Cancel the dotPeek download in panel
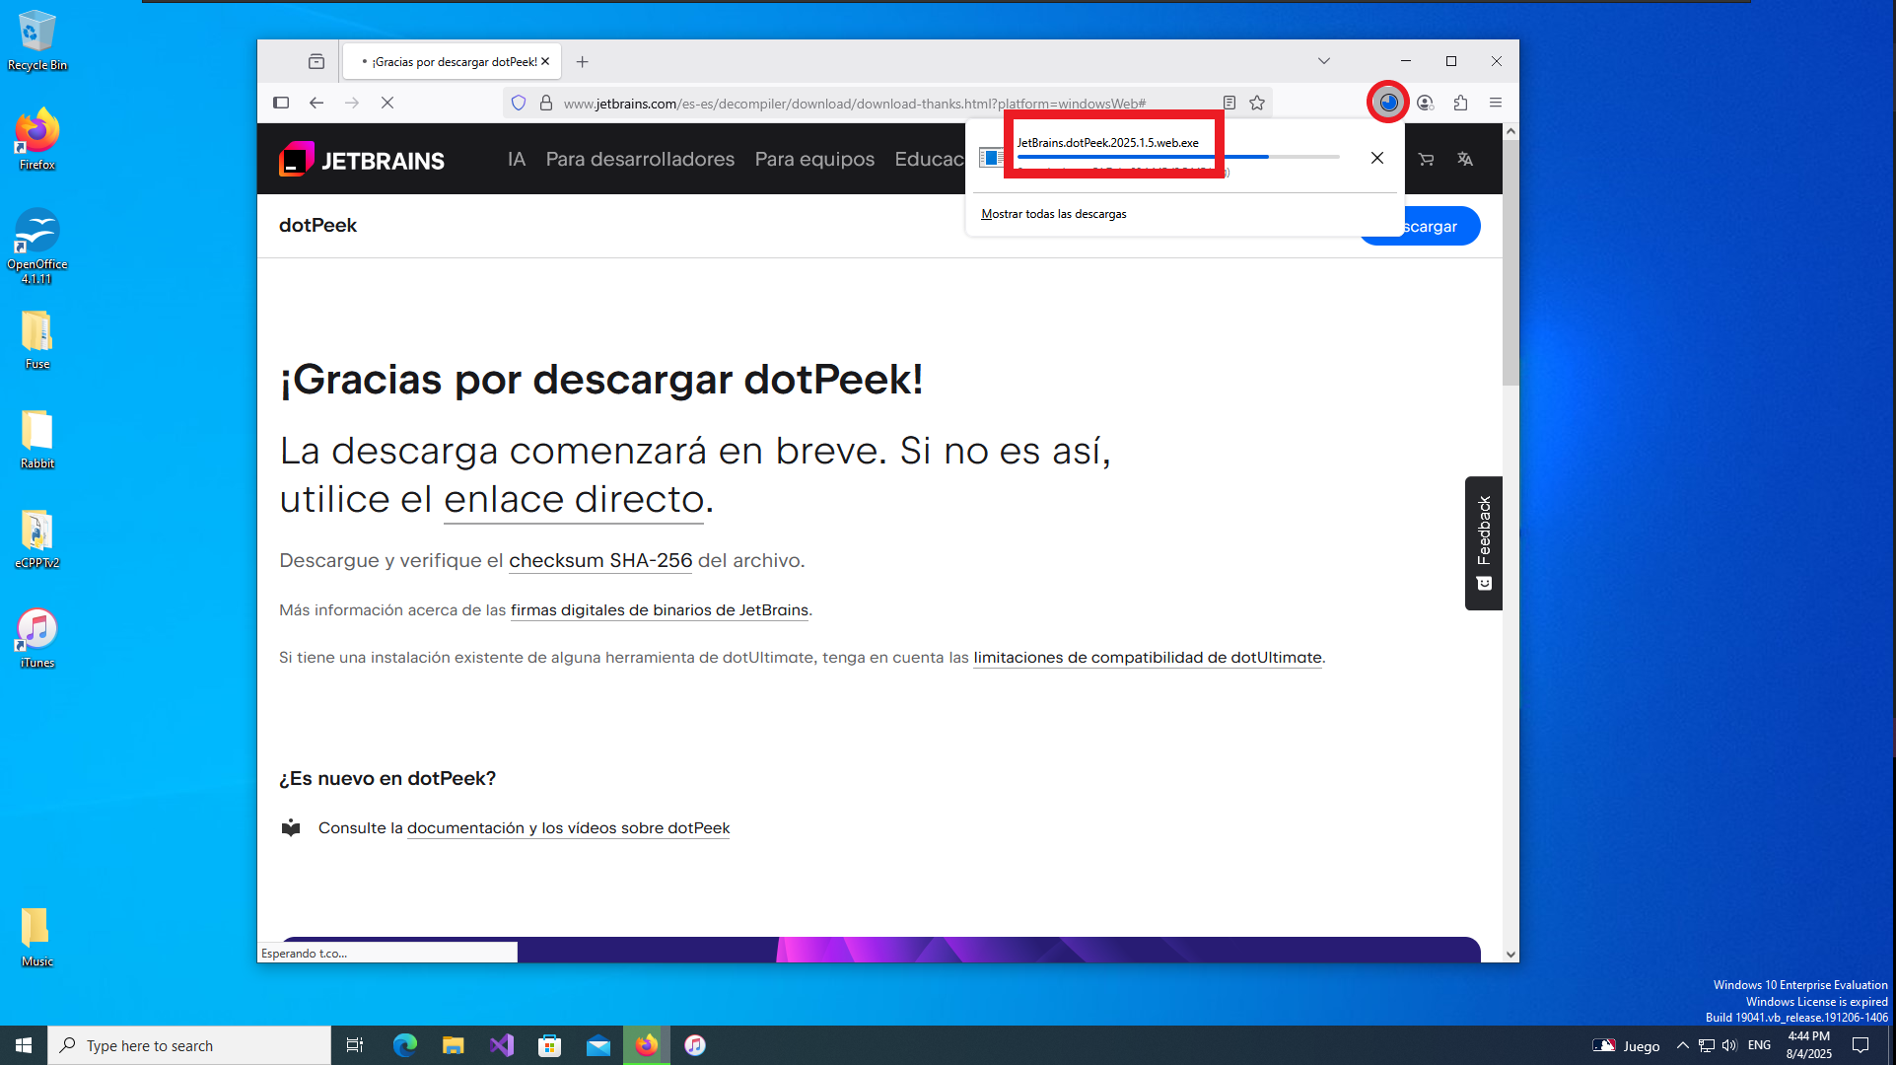This screenshot has height=1065, width=1896. click(x=1377, y=158)
